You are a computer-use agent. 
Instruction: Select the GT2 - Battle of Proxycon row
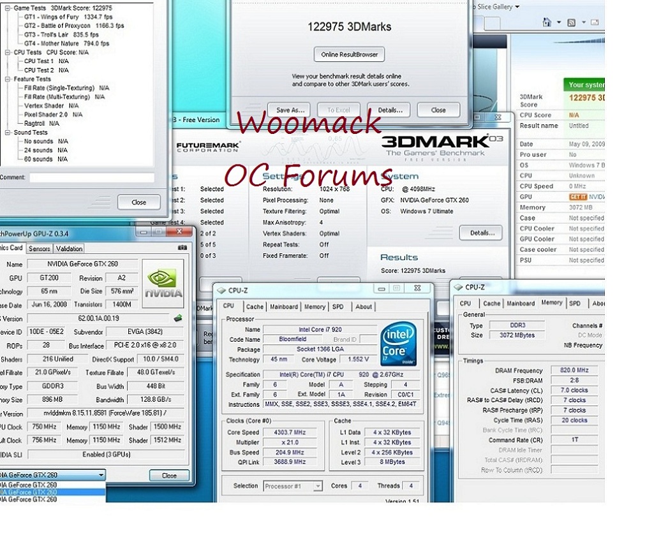(x=74, y=26)
